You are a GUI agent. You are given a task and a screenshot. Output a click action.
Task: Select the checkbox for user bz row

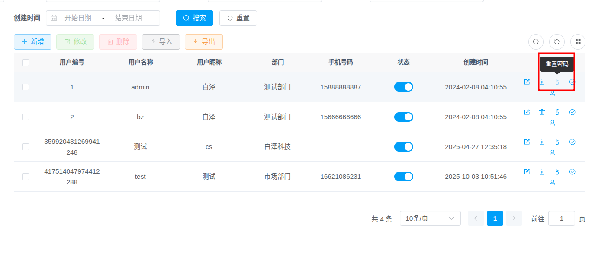26,117
